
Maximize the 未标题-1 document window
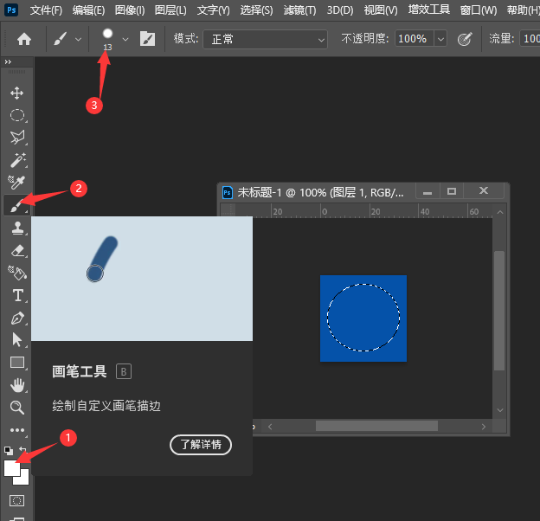(x=452, y=191)
